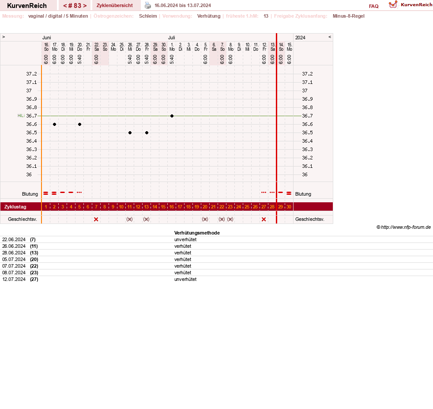
Task: Click the temperature dot at 36.5 on June 26
Action: tap(130, 133)
